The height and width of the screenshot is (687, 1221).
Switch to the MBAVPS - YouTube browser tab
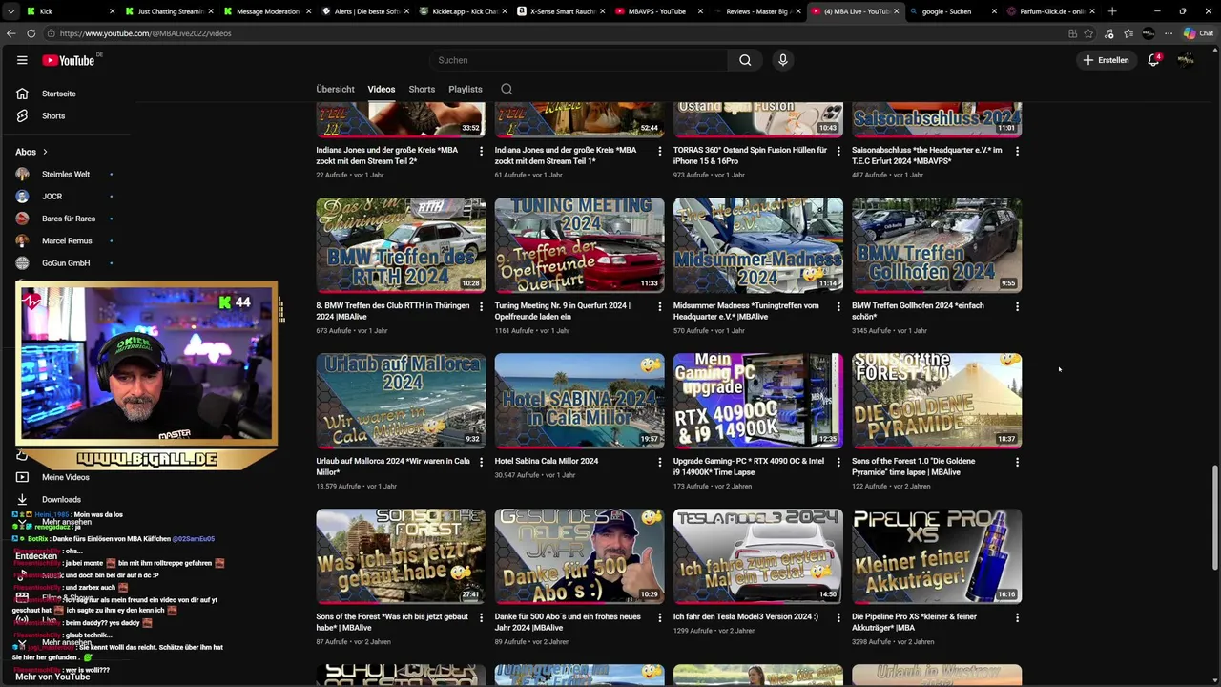(657, 11)
